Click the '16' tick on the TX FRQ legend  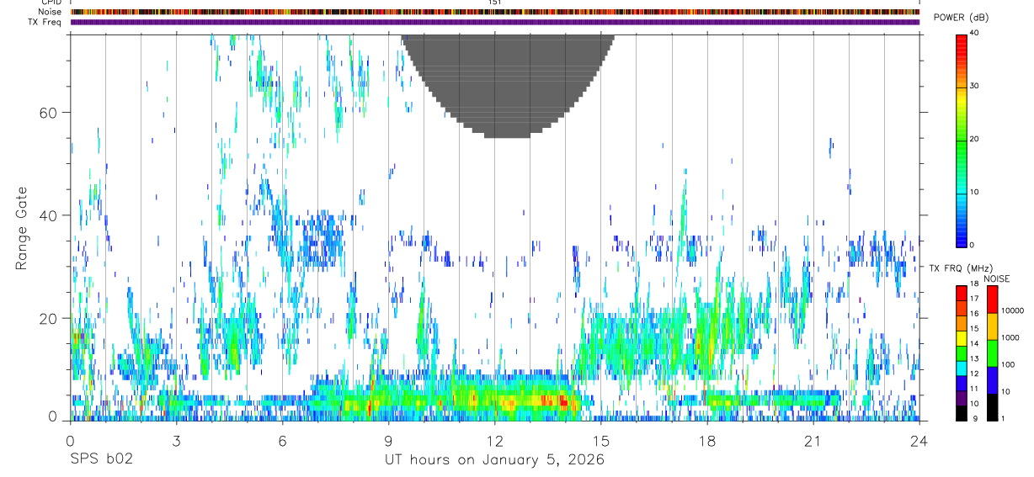pos(974,314)
